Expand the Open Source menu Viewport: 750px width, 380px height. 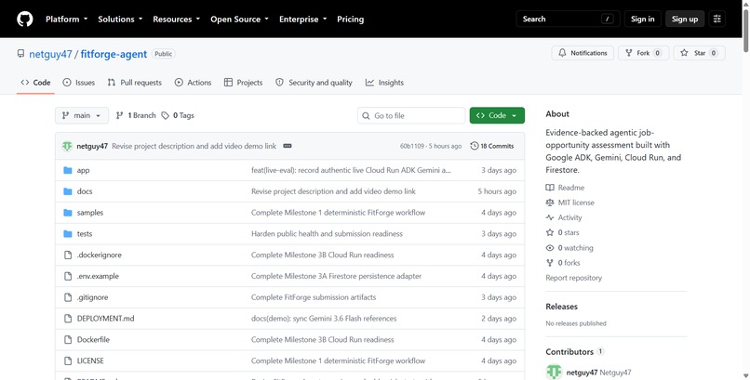239,20
